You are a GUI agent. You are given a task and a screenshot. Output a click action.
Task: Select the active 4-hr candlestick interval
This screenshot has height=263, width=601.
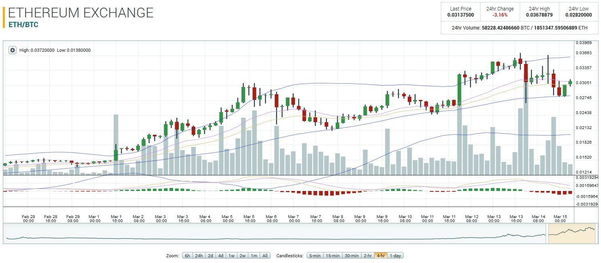pos(381,256)
